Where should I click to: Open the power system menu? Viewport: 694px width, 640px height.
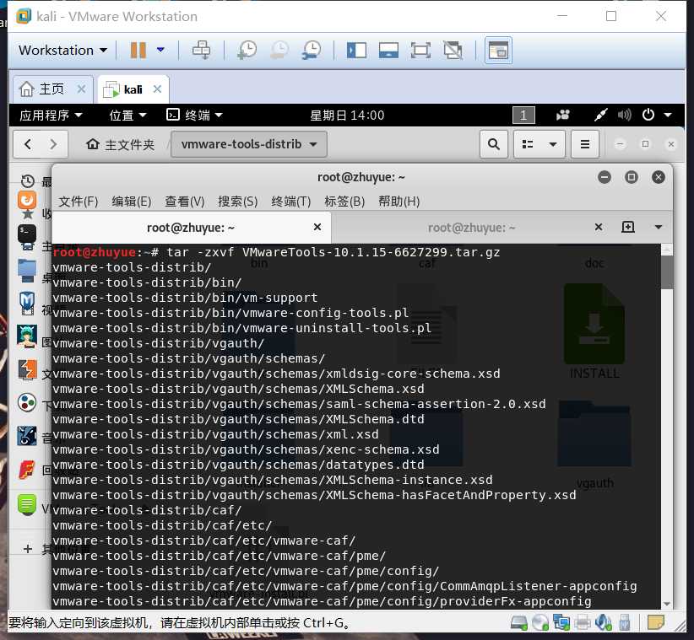point(657,115)
